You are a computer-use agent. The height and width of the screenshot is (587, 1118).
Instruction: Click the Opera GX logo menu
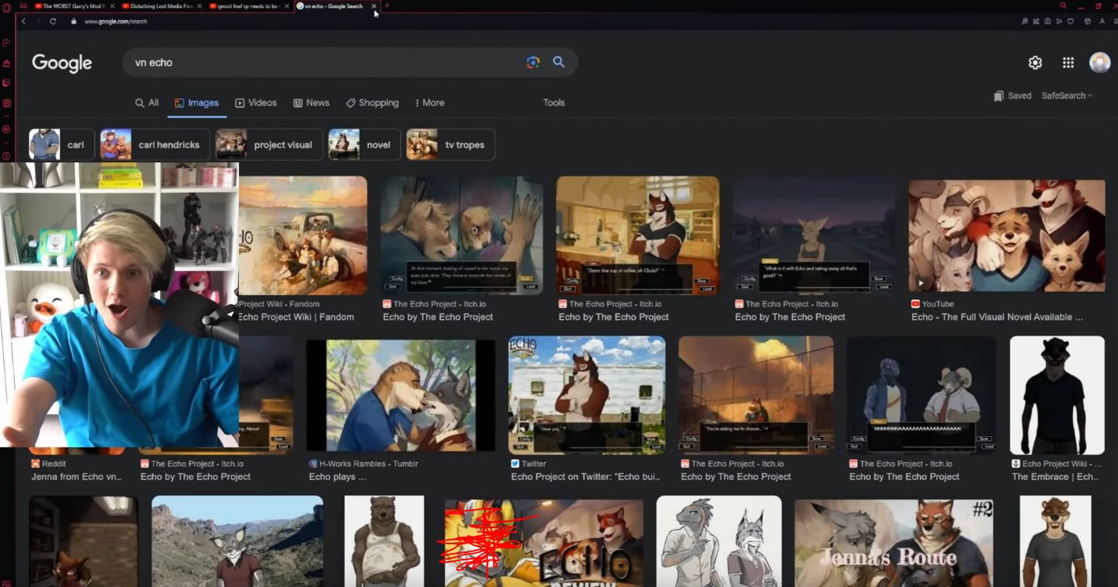pyautogui.click(x=6, y=6)
